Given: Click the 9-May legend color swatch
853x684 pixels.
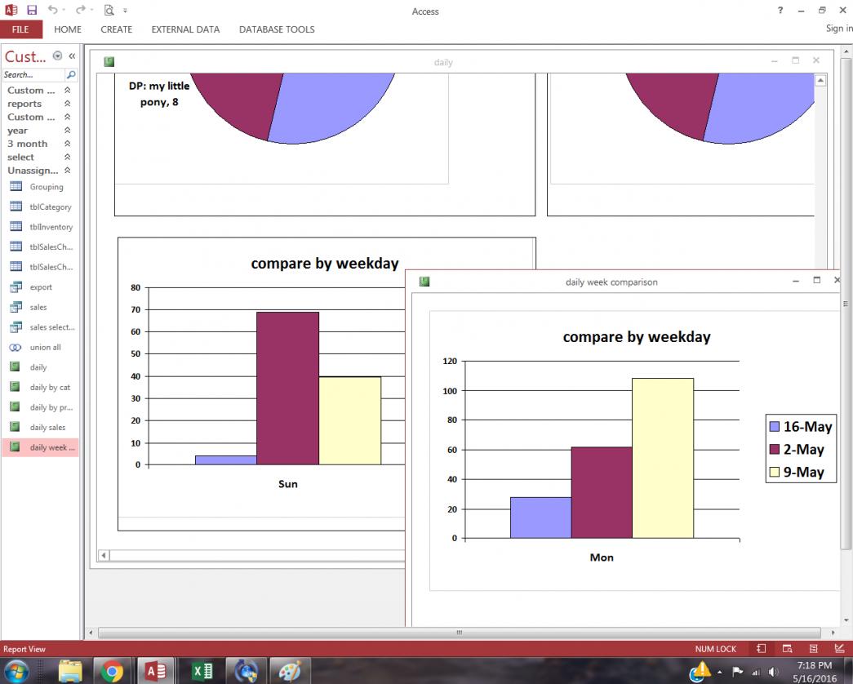Looking at the screenshot, I should (x=774, y=473).
